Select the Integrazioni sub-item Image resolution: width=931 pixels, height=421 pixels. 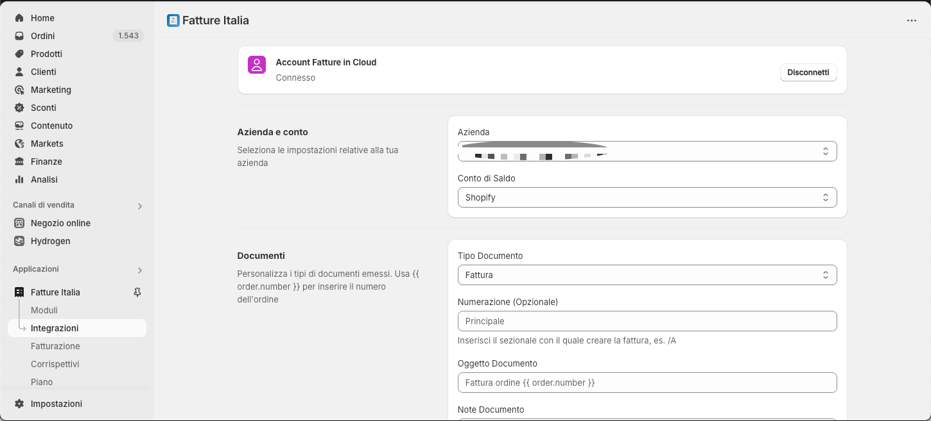(x=77, y=328)
